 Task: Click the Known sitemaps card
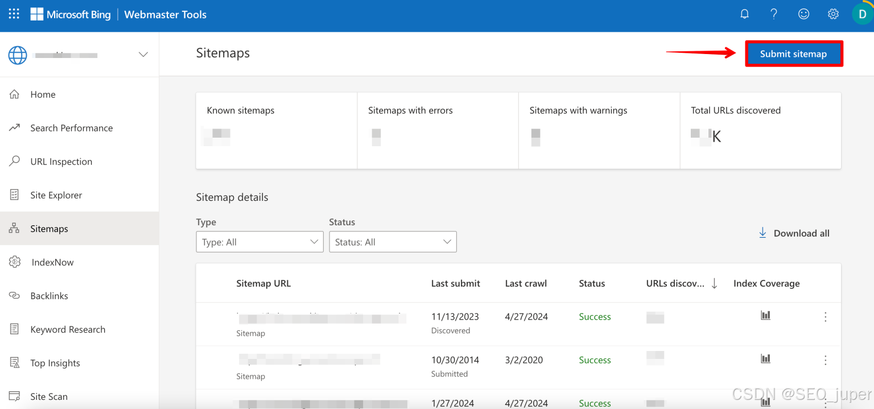pos(277,131)
